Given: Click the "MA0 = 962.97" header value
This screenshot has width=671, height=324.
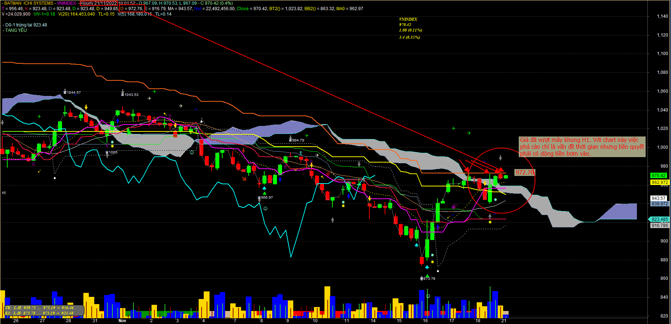Looking at the screenshot, I should pyautogui.click(x=349, y=9).
